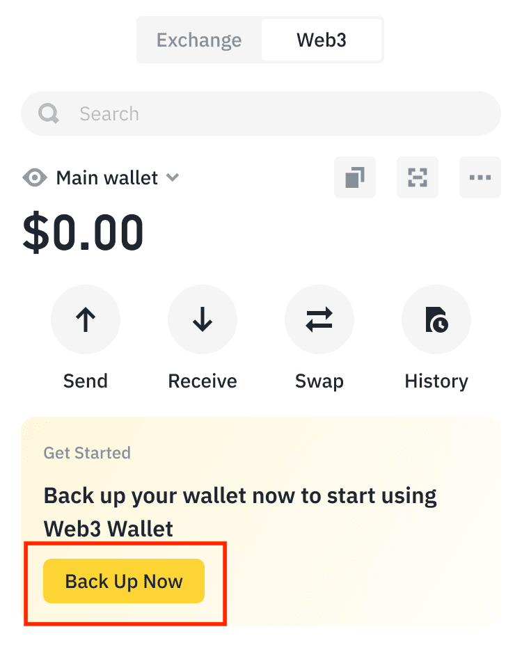
Task: Click the Swap label
Action: 319,381
